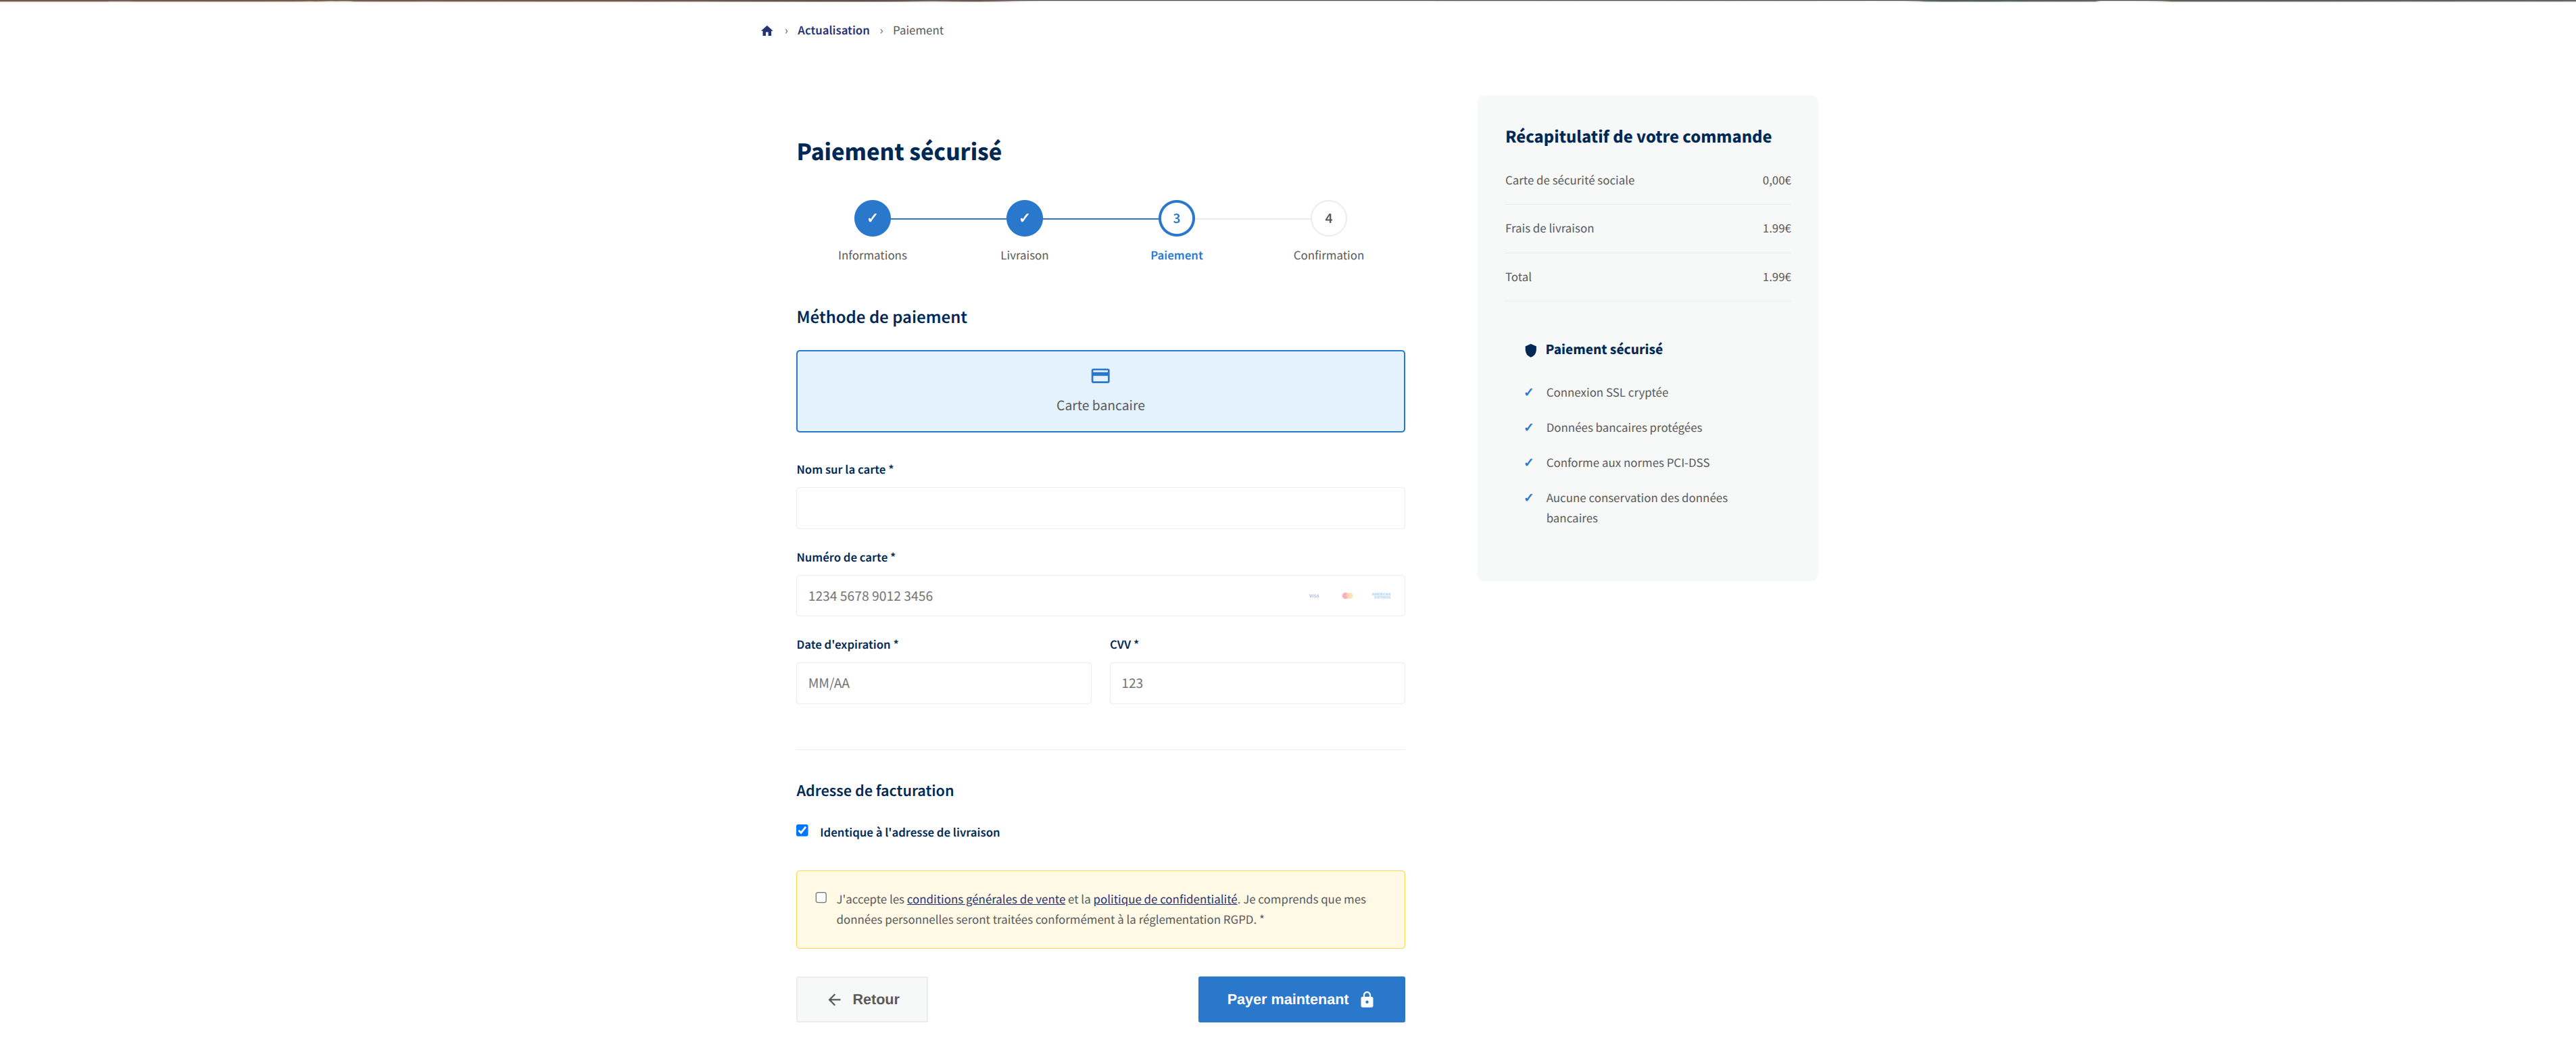2576x1040 pixels.
Task: Accept the conditions générales checkbox
Action: coord(821,897)
